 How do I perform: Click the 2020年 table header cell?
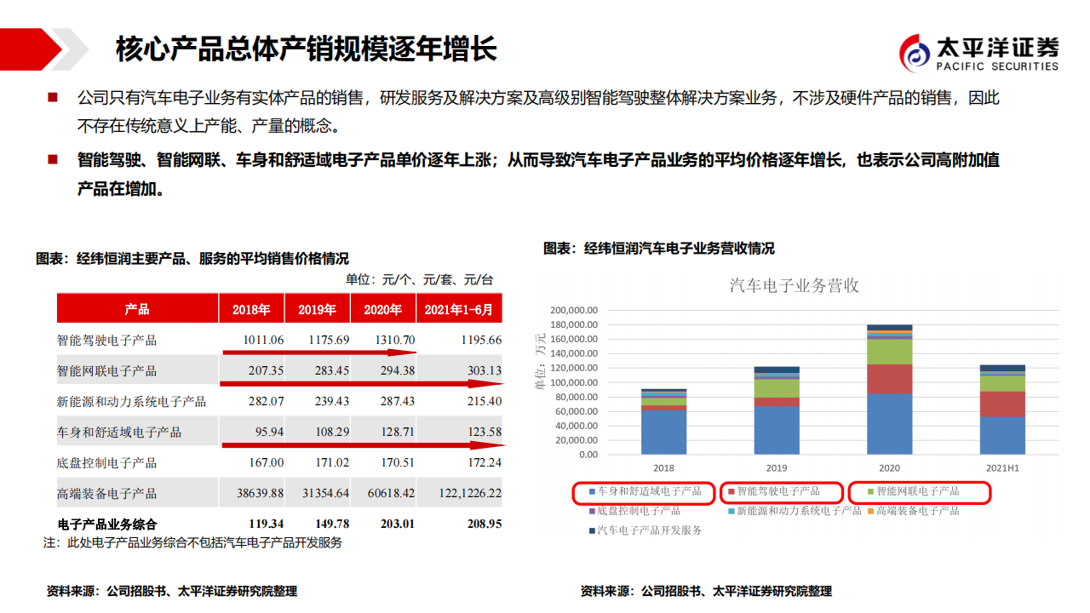coord(382,309)
